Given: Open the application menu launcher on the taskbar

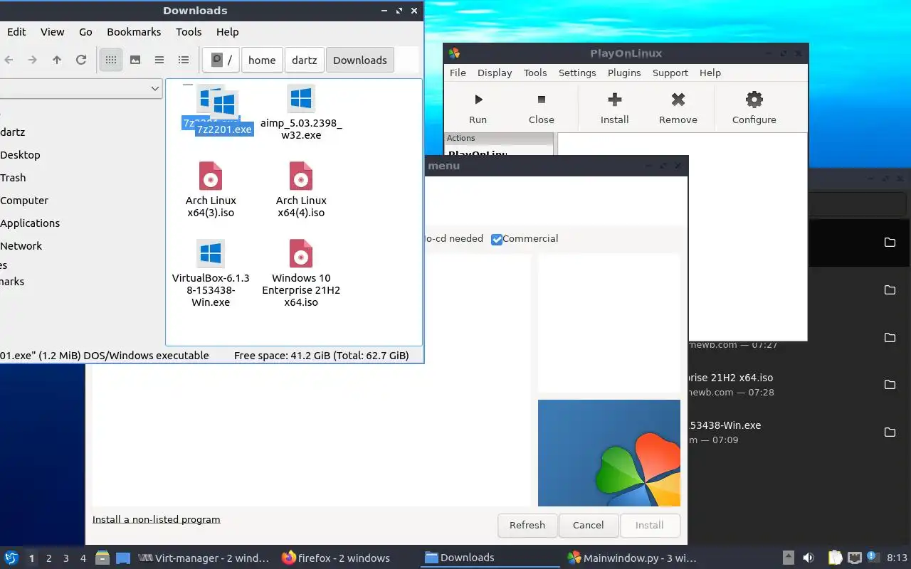Looking at the screenshot, I should click(x=11, y=558).
